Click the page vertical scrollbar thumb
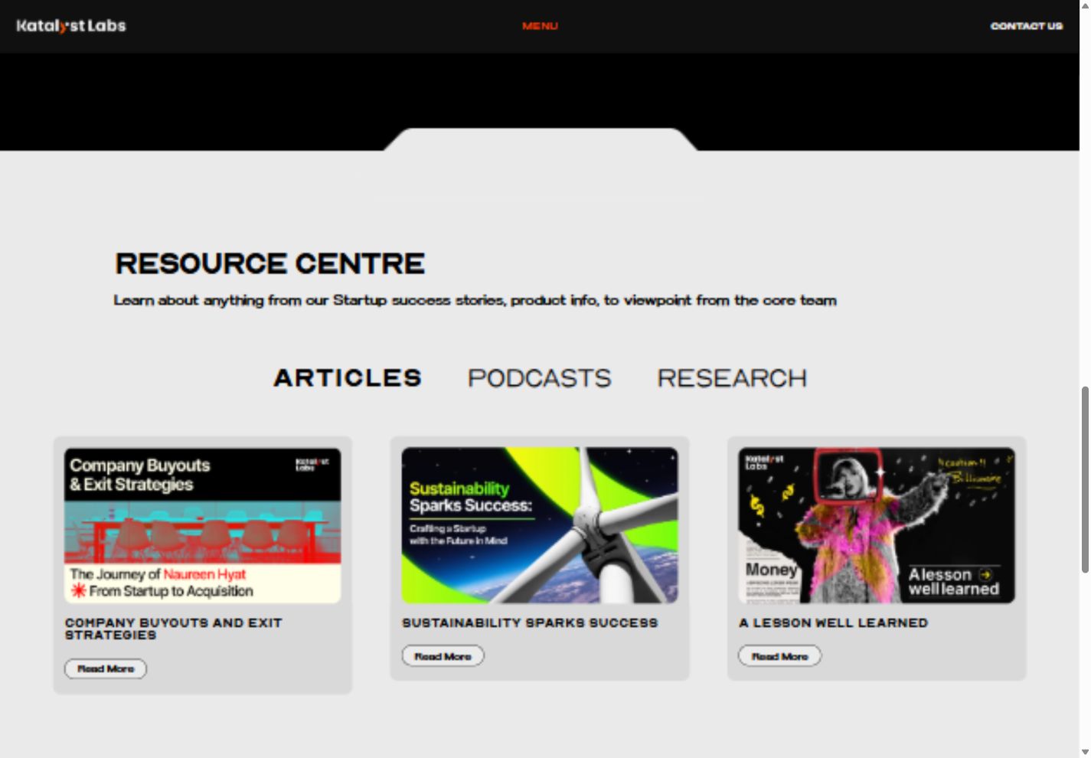 1085,480
